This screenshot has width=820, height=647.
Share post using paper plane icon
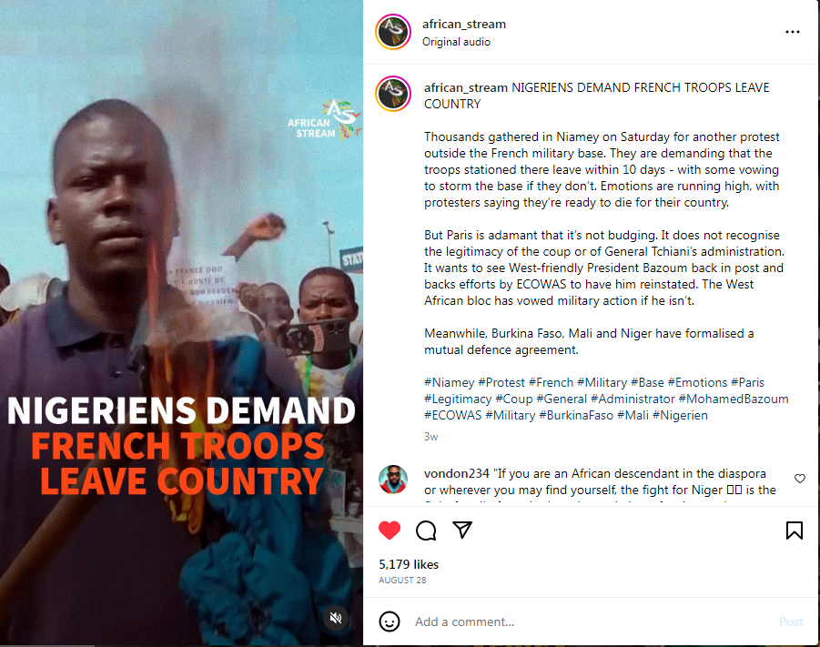pos(462,530)
